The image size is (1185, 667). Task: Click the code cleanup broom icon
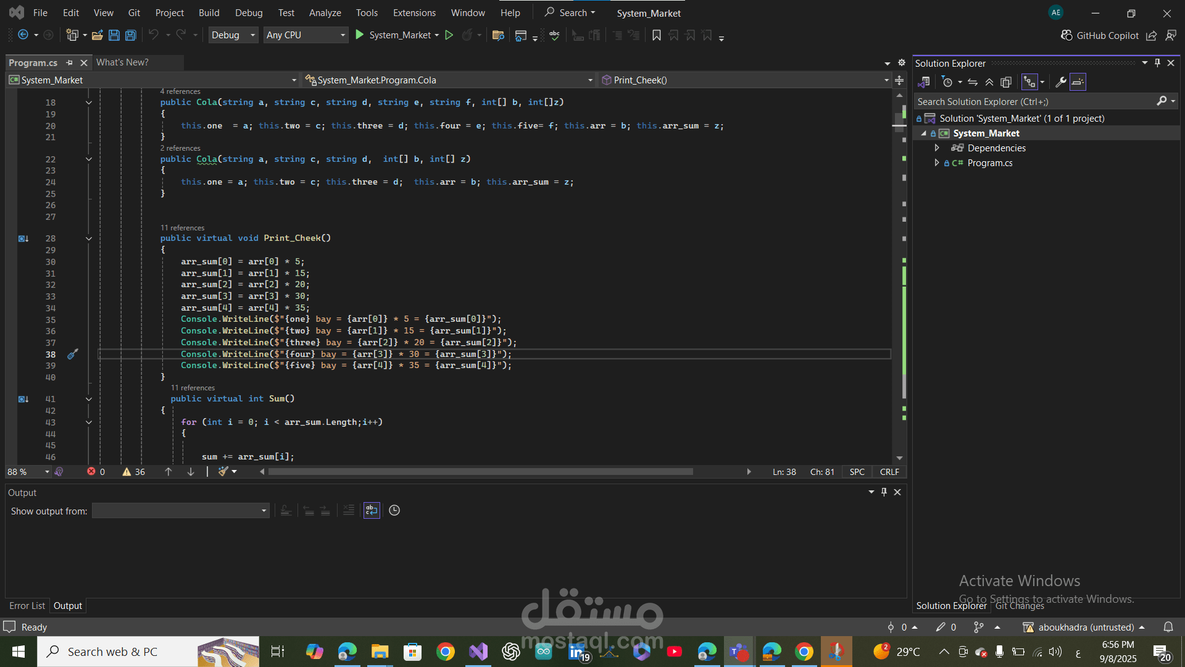point(223,471)
